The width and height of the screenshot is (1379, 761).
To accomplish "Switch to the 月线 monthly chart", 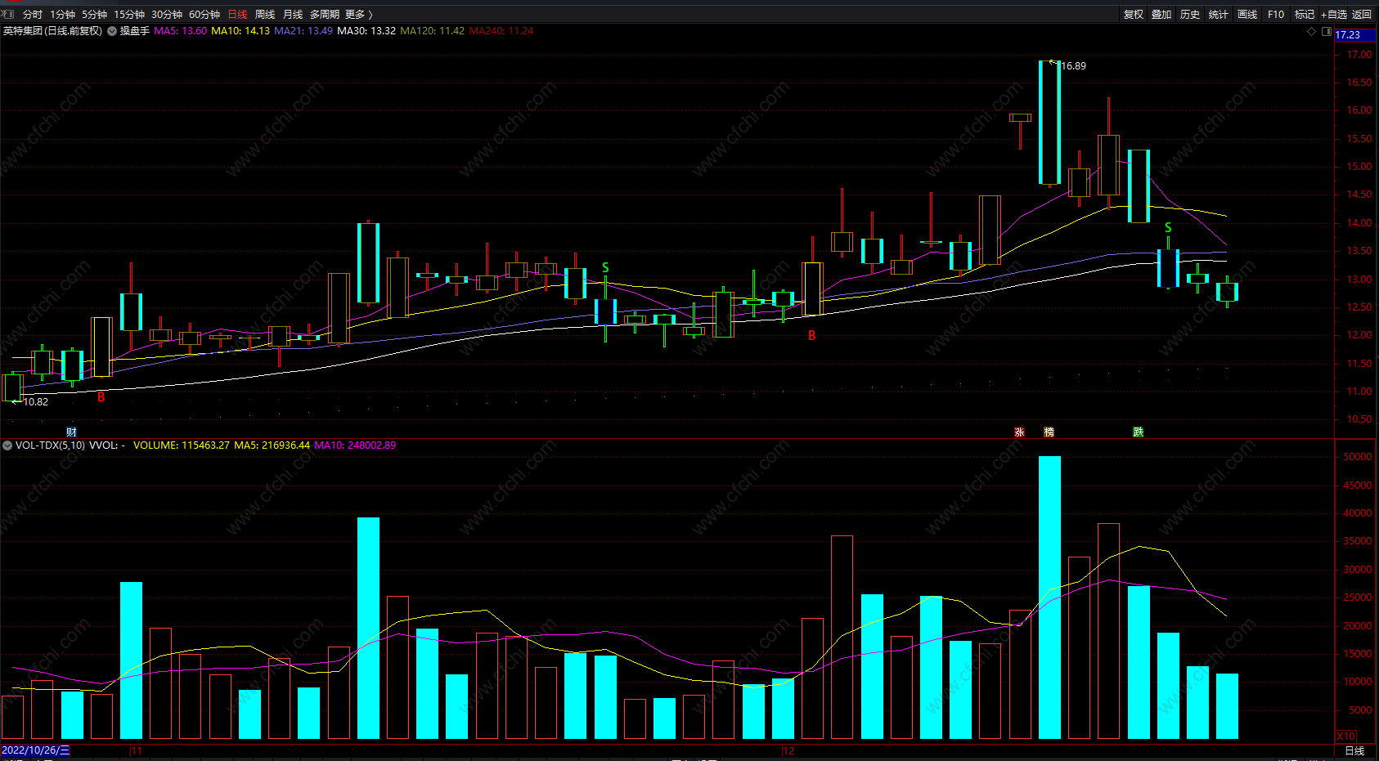I will pyautogui.click(x=293, y=15).
